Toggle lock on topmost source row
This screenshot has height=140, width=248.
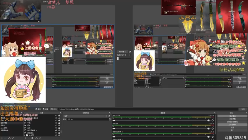tap(59, 116)
